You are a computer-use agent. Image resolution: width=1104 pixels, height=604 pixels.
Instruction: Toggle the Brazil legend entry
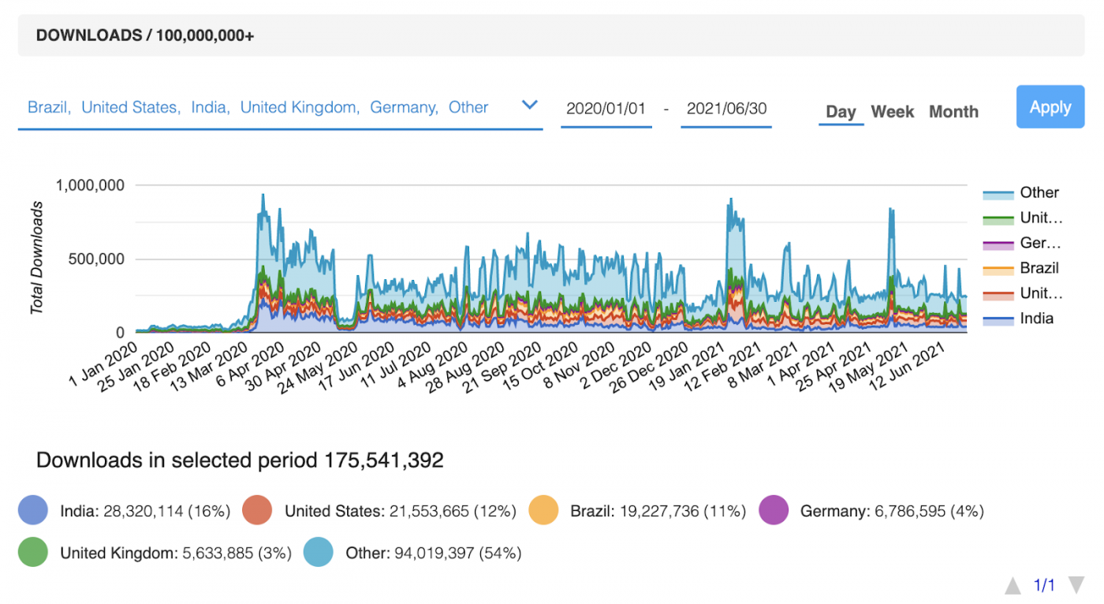(1022, 268)
